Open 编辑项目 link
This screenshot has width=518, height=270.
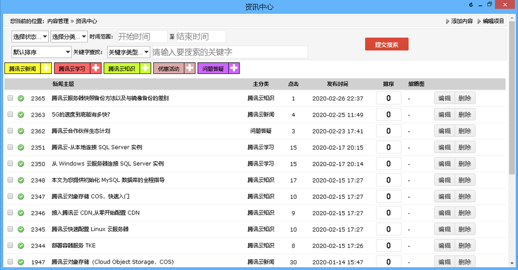493,21
